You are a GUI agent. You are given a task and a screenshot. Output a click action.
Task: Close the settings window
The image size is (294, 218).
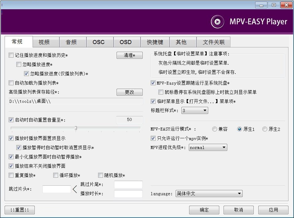pyautogui.click(x=286, y=5)
